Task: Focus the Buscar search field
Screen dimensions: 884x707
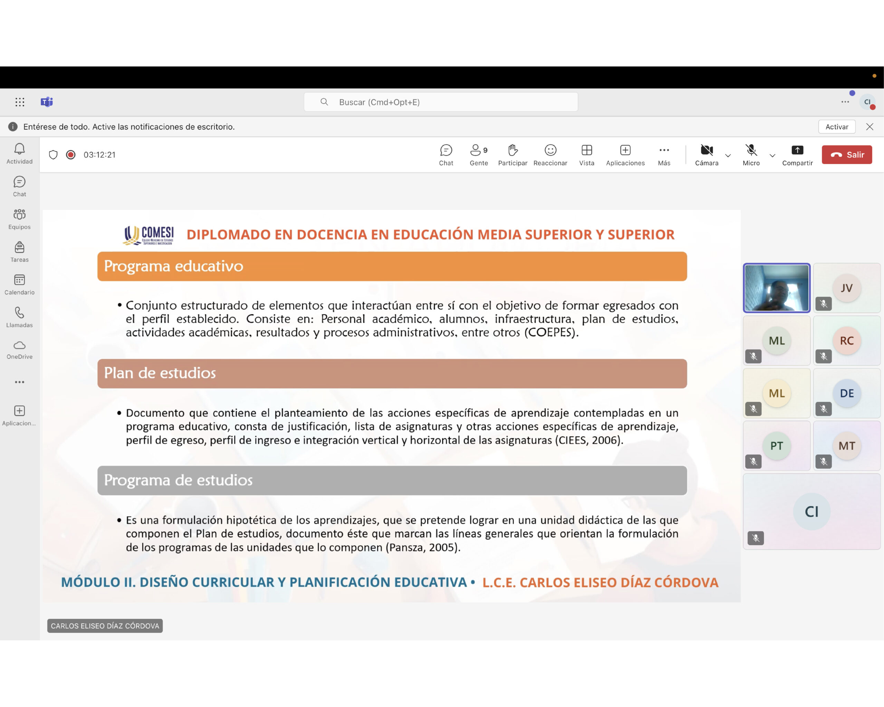Action: point(441,102)
